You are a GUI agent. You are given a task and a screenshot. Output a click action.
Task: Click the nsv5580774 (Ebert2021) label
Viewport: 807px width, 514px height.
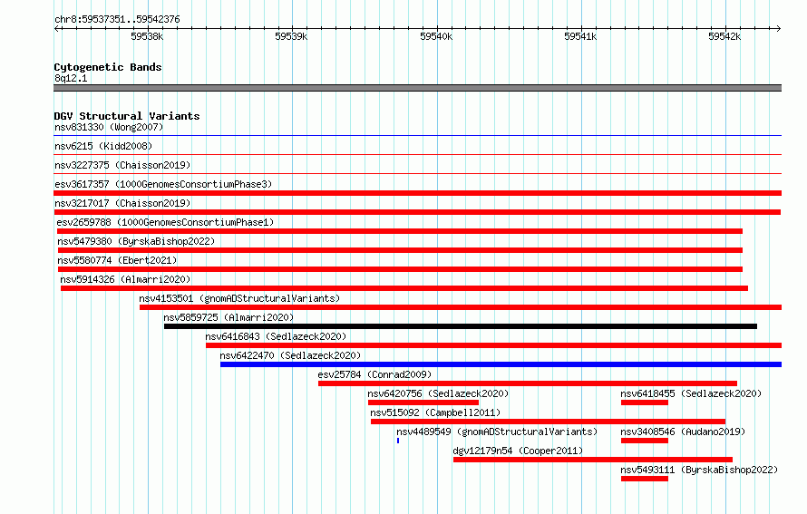pos(117,260)
